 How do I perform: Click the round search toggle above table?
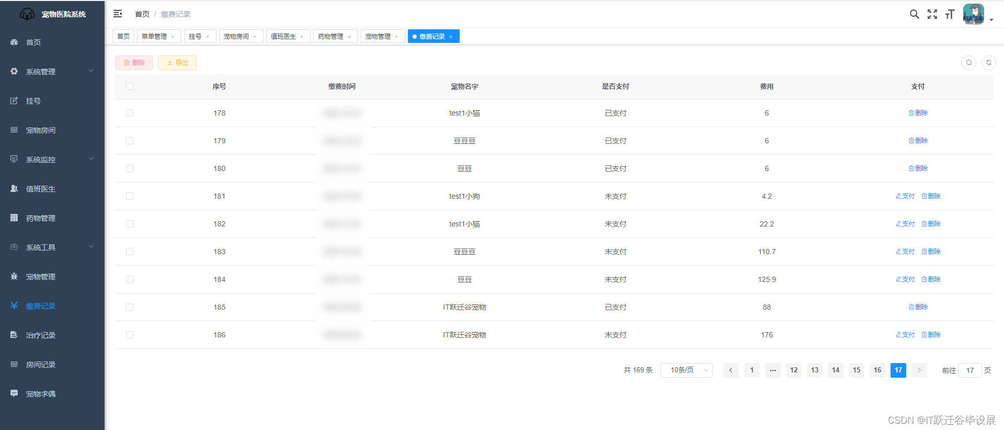click(969, 63)
